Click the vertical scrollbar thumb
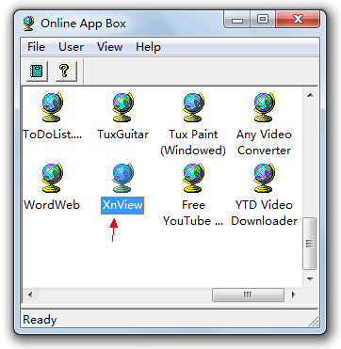This screenshot has width=341, height=349. (310, 243)
